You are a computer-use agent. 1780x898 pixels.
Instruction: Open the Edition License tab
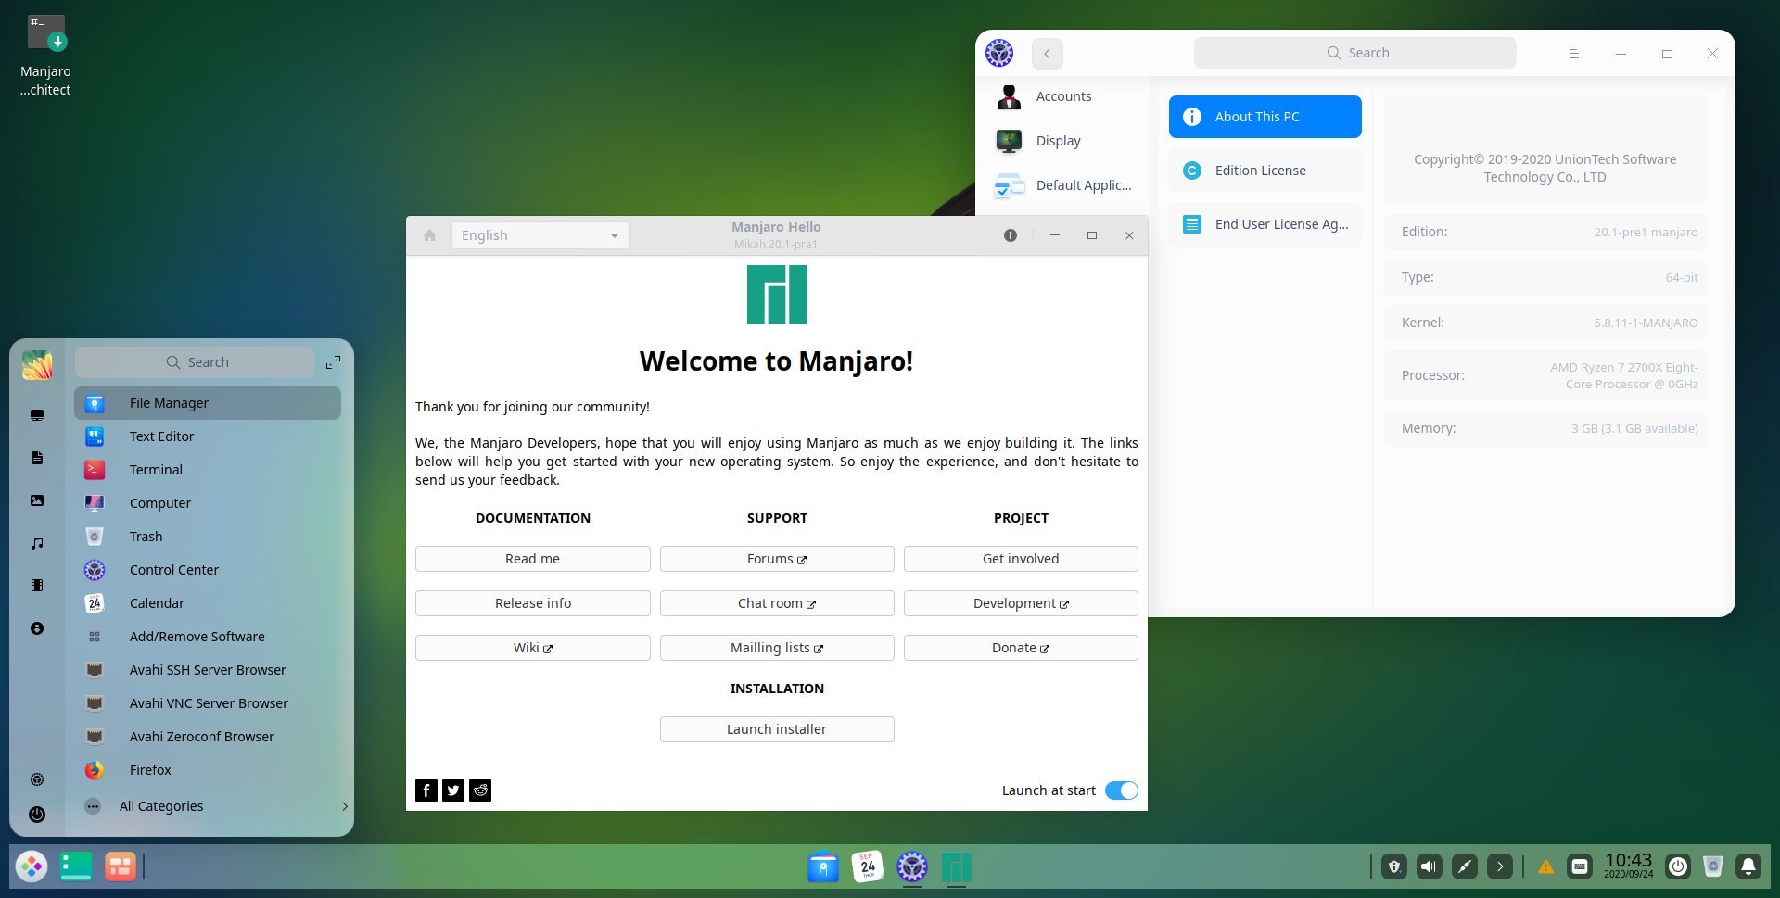(1265, 171)
